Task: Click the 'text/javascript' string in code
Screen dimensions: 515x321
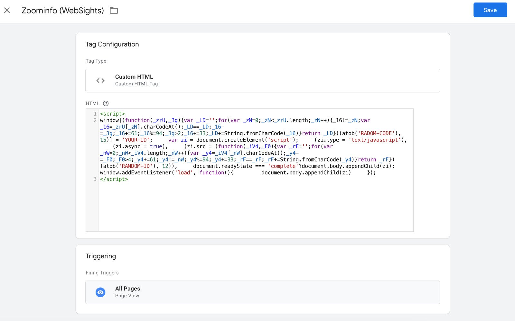Action: [375, 140]
